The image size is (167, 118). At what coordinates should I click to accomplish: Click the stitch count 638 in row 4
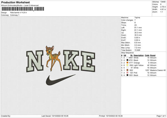tap(131, 65)
